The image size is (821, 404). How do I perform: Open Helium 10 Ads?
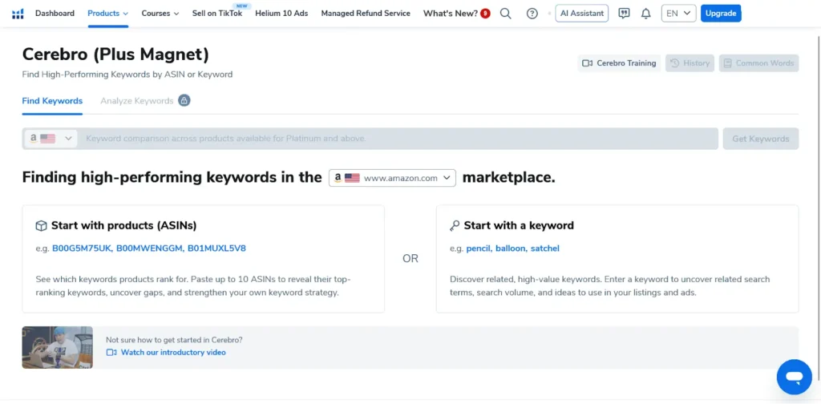click(x=281, y=14)
